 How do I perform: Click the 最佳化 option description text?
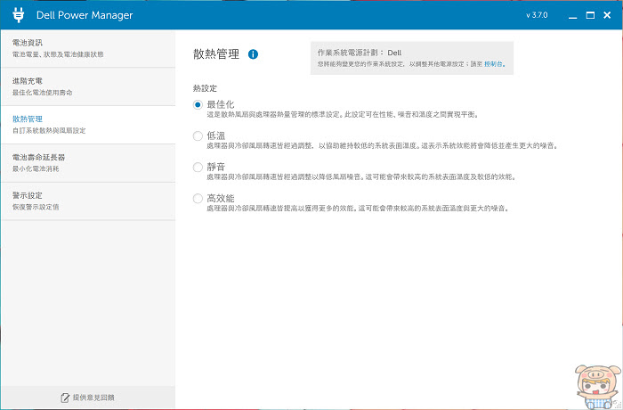point(343,115)
